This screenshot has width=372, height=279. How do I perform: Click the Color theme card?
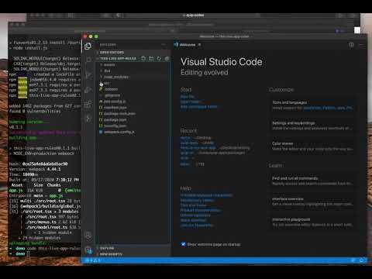point(312,146)
